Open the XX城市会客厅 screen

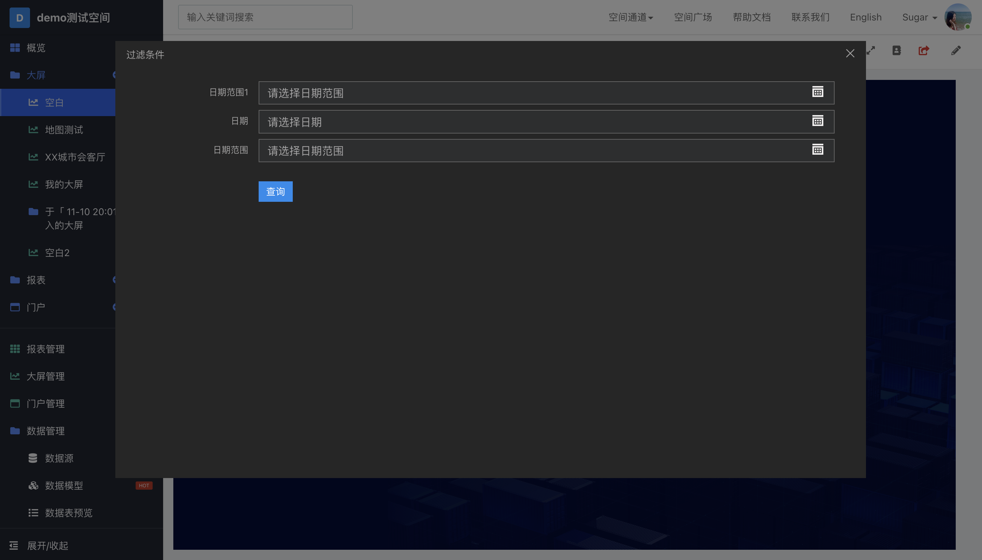click(x=75, y=157)
